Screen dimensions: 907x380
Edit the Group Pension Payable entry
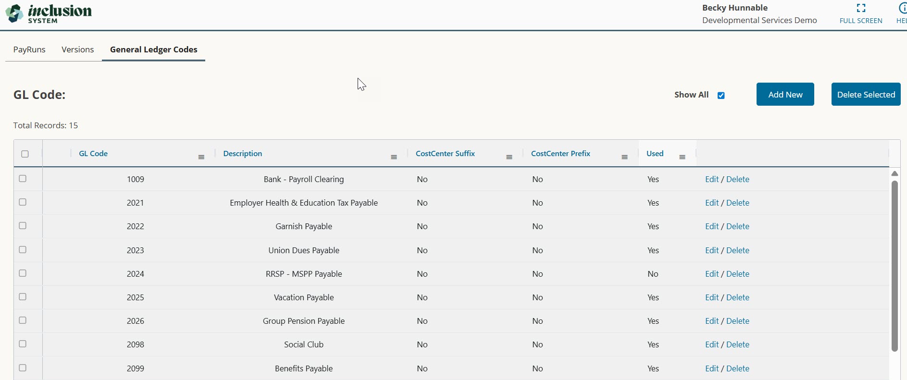click(712, 321)
